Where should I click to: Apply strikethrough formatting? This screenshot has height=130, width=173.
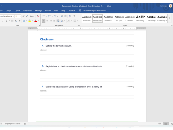pyautogui.click(x=12, y=21)
